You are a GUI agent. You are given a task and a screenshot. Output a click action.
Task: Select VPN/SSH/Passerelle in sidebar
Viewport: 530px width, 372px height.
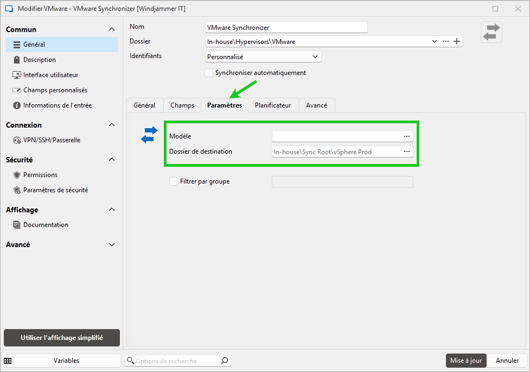[52, 140]
